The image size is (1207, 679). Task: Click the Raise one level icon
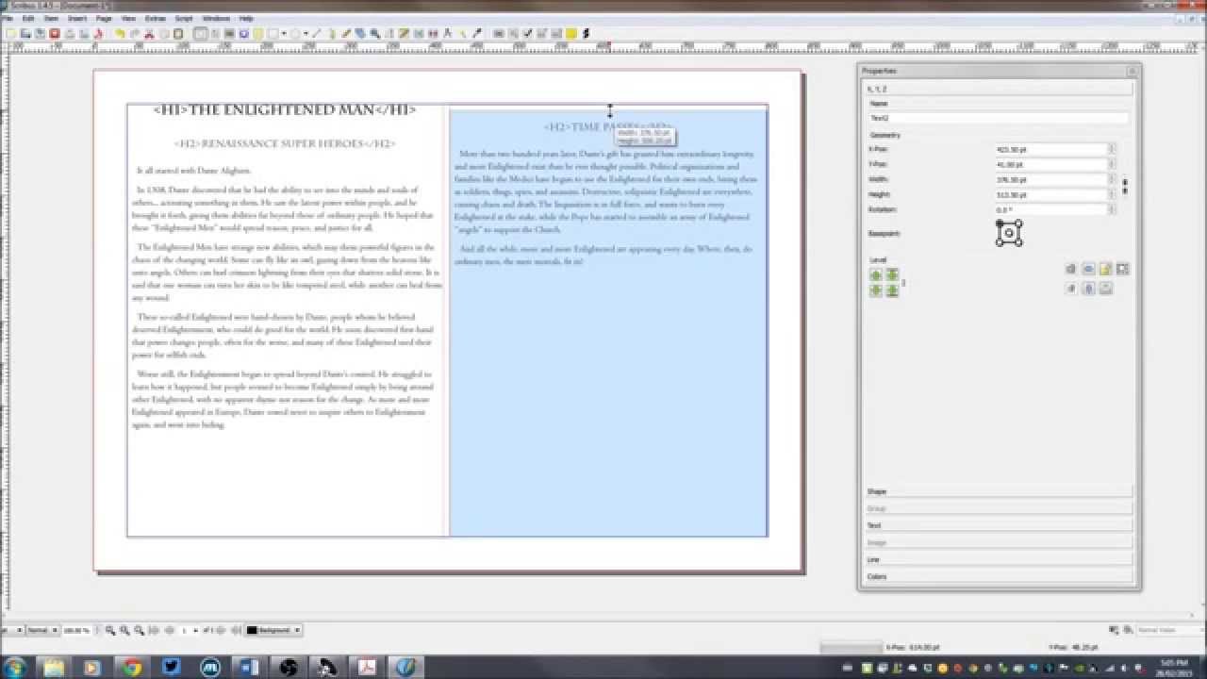click(x=876, y=274)
